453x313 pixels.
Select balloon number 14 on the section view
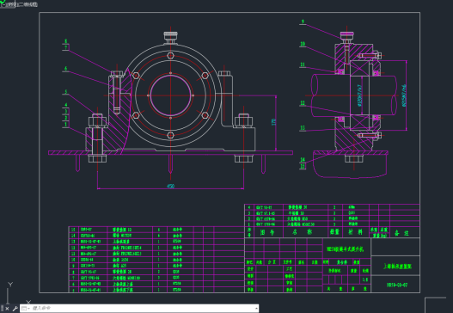pos(303,160)
